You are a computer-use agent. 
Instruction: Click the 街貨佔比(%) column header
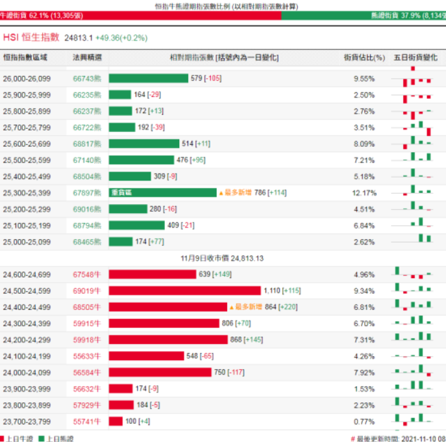point(364,58)
